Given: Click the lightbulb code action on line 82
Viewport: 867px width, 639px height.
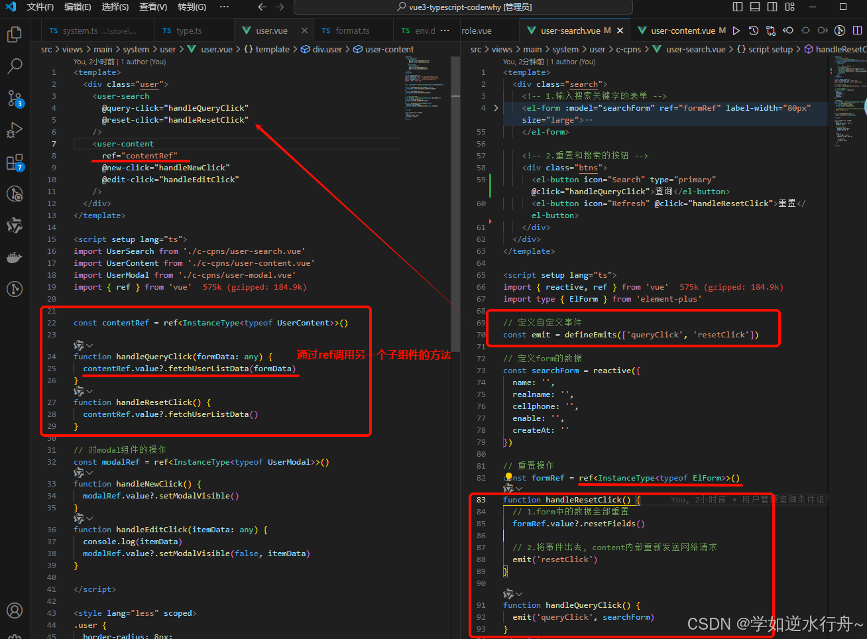Looking at the screenshot, I should [508, 477].
